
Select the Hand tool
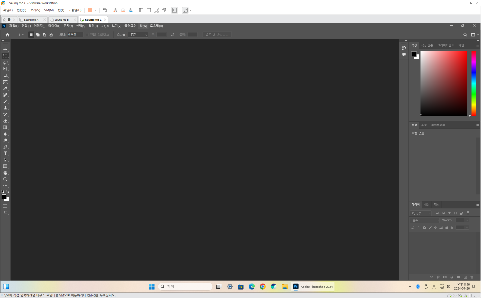point(5,173)
